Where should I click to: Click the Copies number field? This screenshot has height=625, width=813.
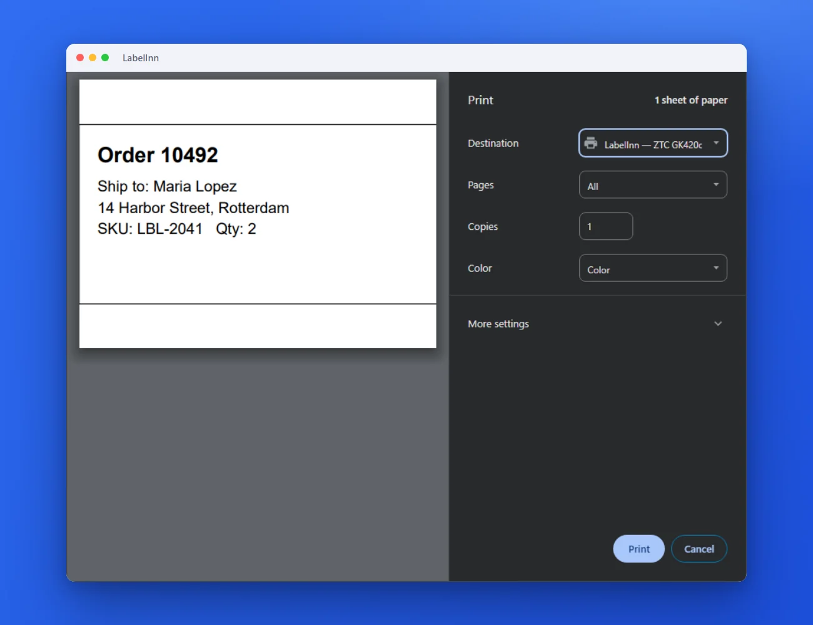[606, 226]
